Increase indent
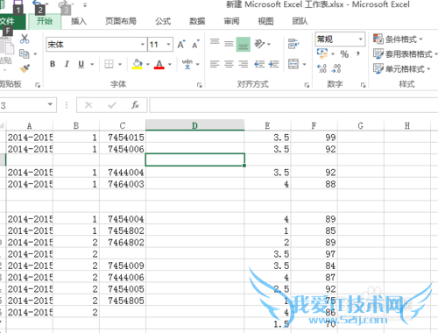Image resolution: width=438 pixels, height=333 pixels. 273,64
